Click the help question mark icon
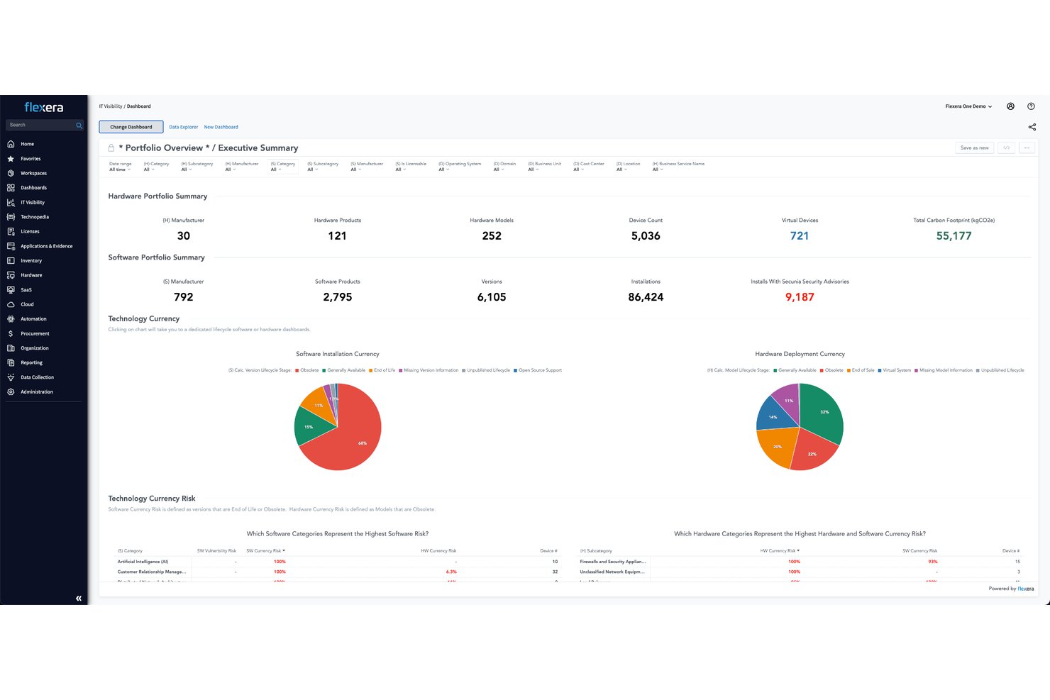The height and width of the screenshot is (700, 1050). [1031, 106]
